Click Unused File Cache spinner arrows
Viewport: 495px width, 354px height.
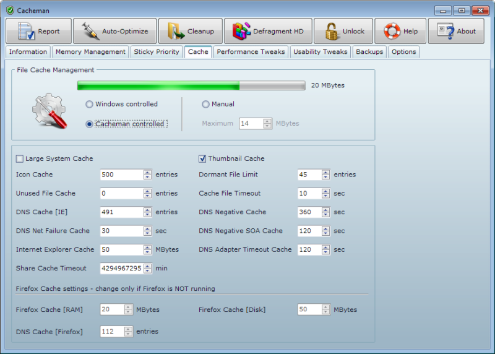147,193
